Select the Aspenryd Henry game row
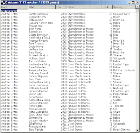The height and width of the screenshot is (133, 140). coord(68,17)
